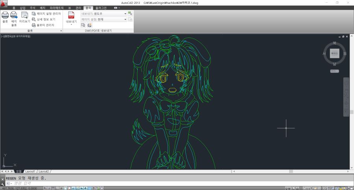Click the AutoCAD application menu logo
This screenshot has width=354, height=190.
[4, 3]
